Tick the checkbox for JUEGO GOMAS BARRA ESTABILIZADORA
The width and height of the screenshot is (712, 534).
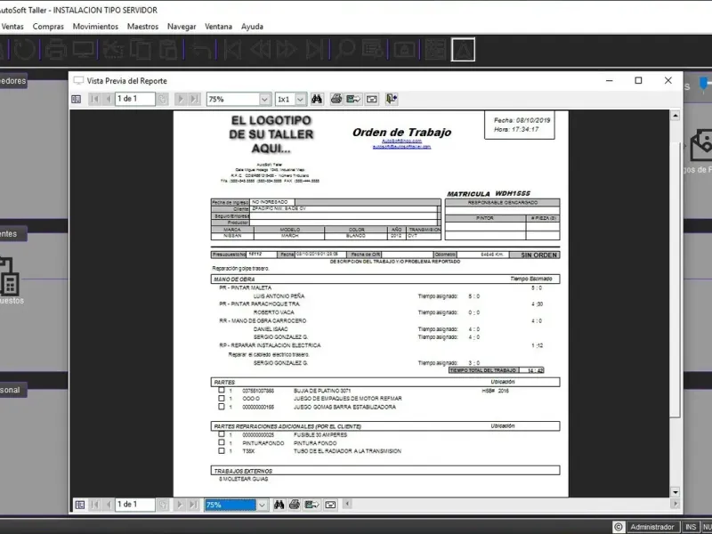coord(221,407)
